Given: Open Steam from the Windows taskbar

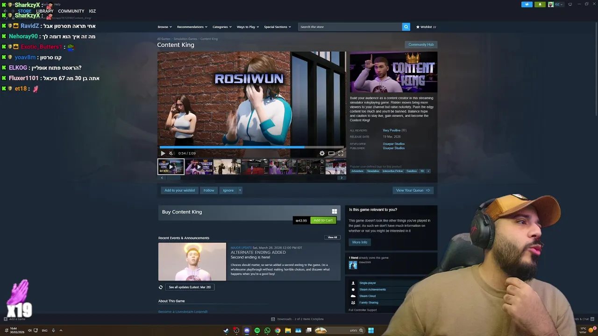Looking at the screenshot, I should (x=226, y=330).
